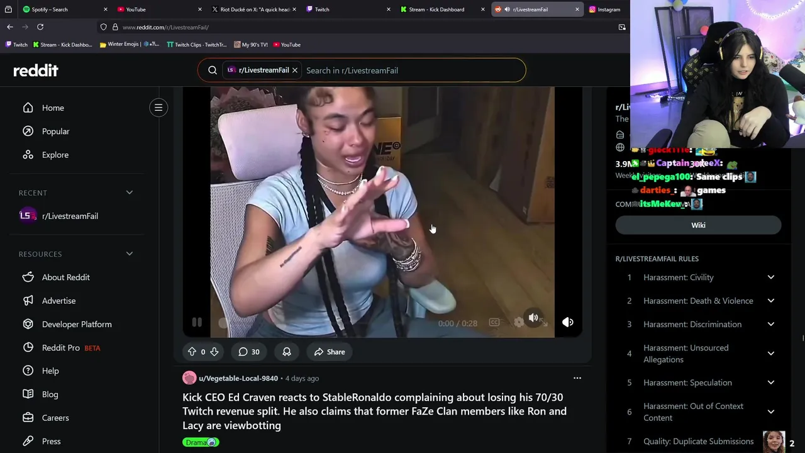The image size is (805, 453).
Task: Seek on the video progress bar
Action: pos(327,323)
